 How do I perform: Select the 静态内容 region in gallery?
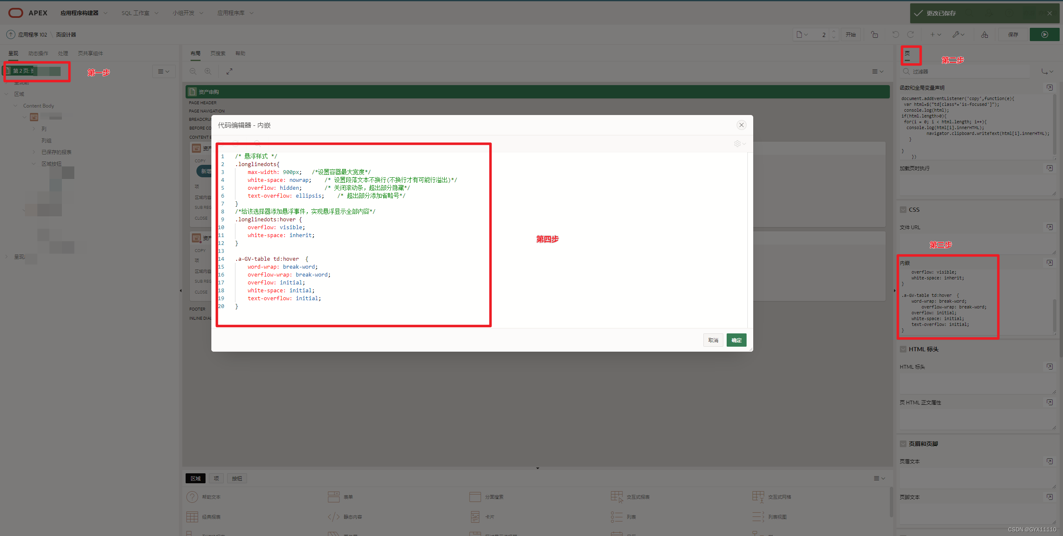pos(345,517)
